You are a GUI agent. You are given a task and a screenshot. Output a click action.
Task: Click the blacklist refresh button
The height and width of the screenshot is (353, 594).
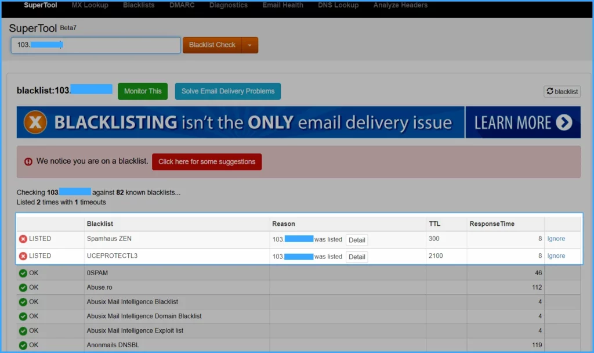coord(562,91)
